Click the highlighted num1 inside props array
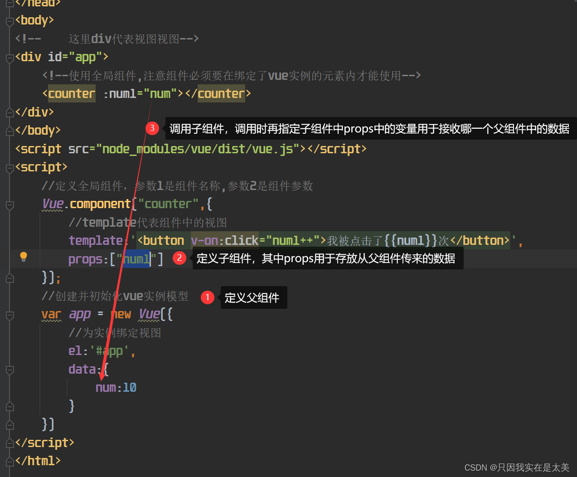This screenshot has width=577, height=477. click(136, 259)
